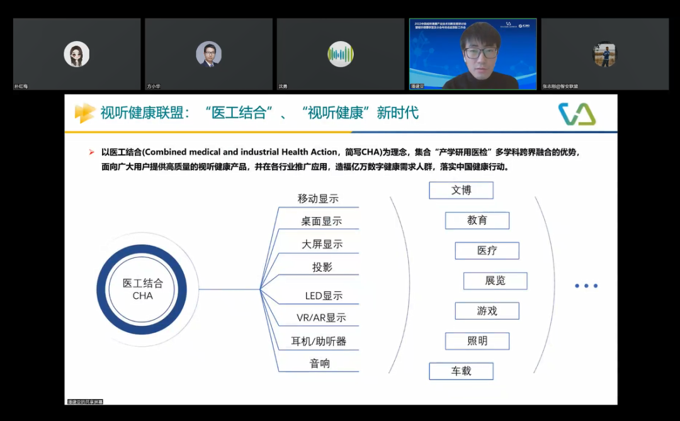Viewport: 680px width, 421px height.
Task: Click the suited man avatar of 方小华
Action: pos(208,54)
